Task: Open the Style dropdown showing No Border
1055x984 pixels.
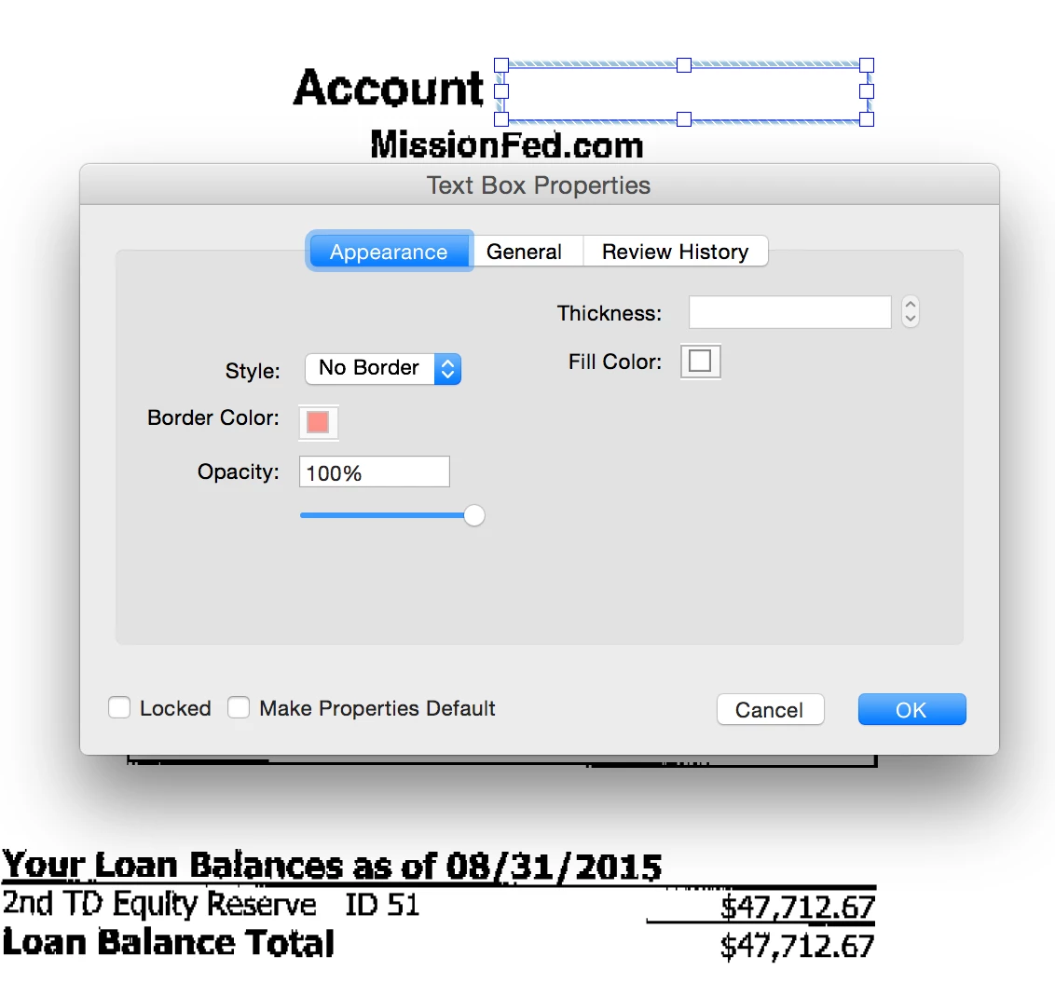Action: click(x=383, y=369)
